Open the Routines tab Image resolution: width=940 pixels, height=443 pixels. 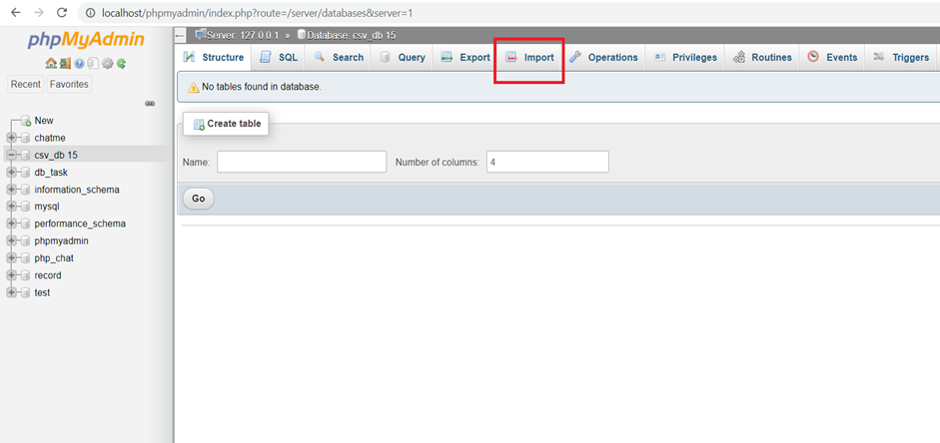pos(762,58)
